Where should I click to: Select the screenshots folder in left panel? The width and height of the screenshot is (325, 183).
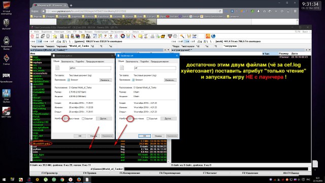(x=40, y=73)
